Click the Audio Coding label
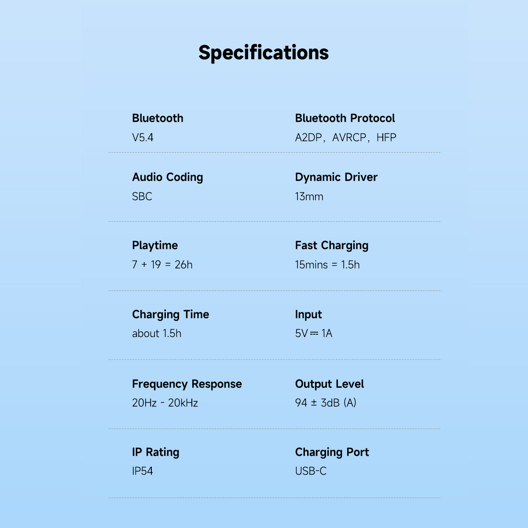528x528 pixels. click(167, 177)
